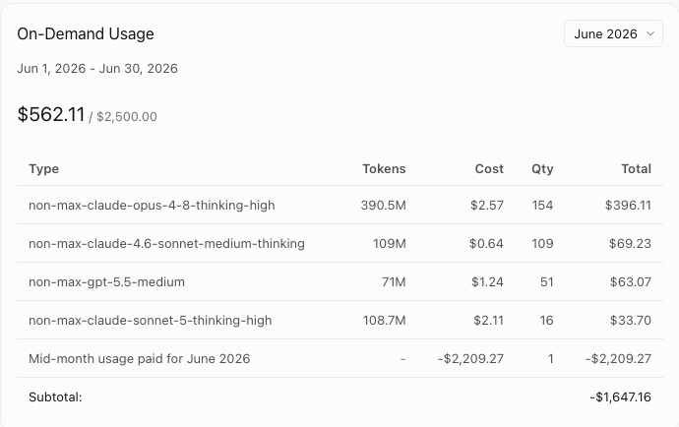Click the 108.7M tokens cell
The image size is (679, 427).
click(x=384, y=321)
